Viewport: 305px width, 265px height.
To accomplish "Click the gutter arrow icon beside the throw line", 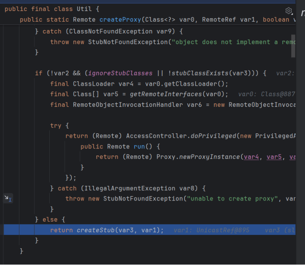I will click(x=8, y=199).
